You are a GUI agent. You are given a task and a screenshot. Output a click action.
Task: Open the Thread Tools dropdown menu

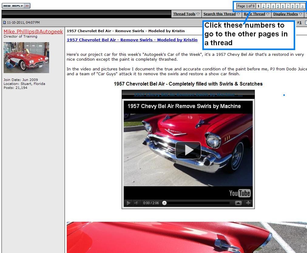186,14
